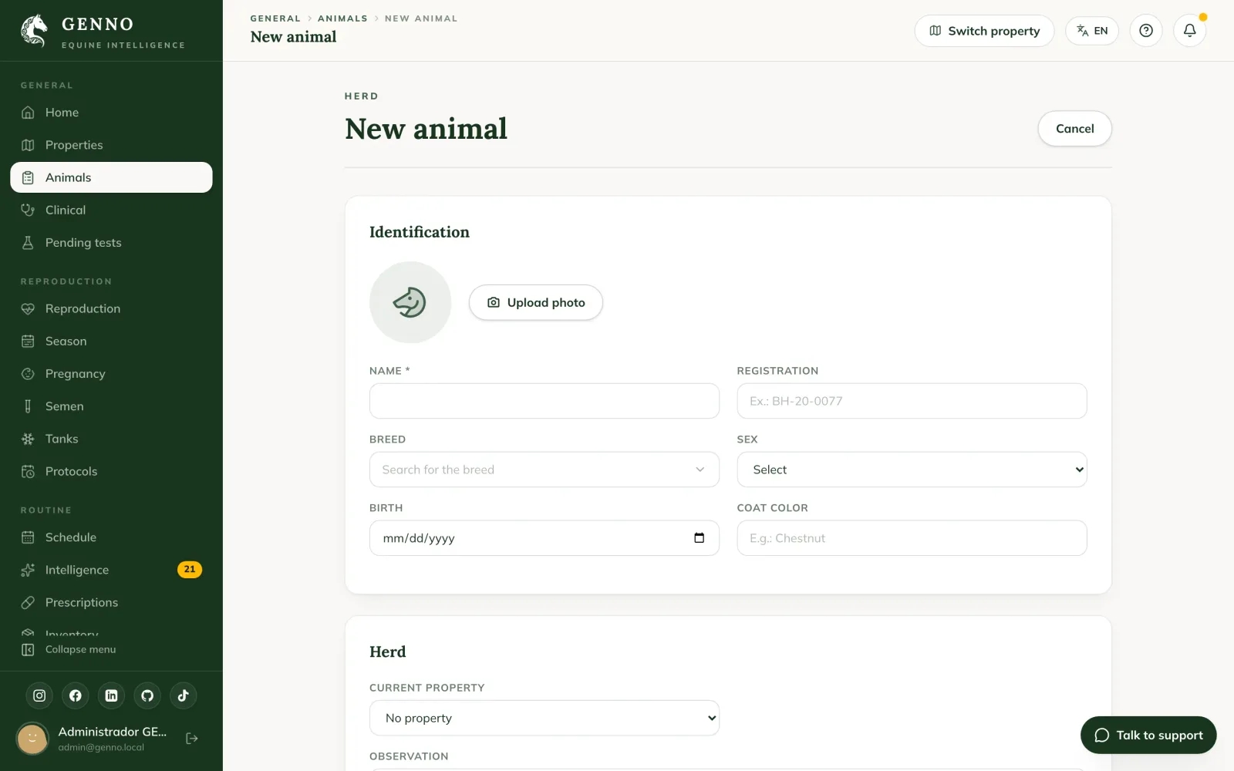
Task: Open the help question-mark icon
Action: click(1146, 31)
